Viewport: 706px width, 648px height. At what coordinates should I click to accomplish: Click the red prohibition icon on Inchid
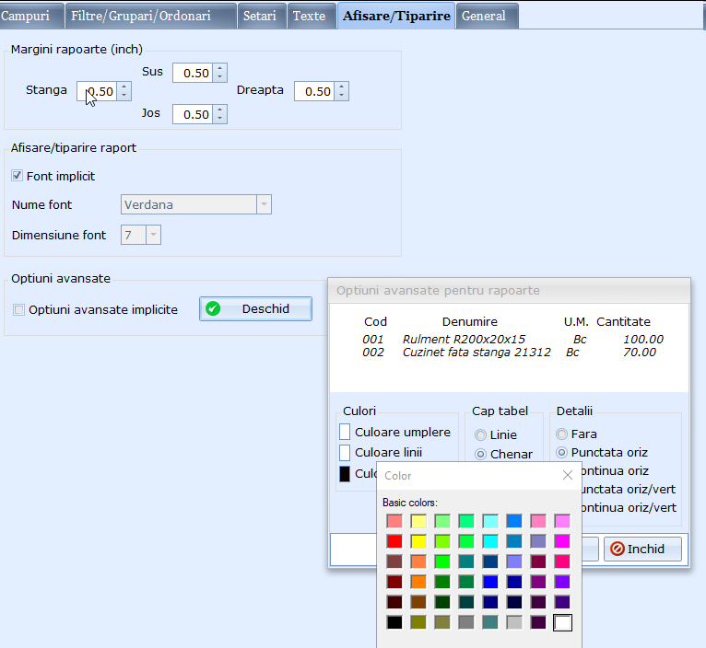coord(618,550)
